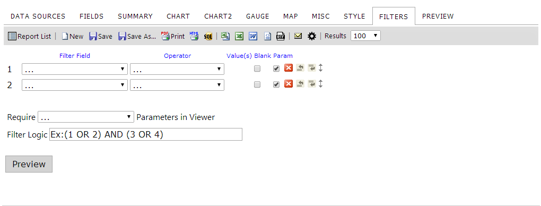Go to the Style tab
Viewport: 541px width, 206px height.
[354, 16]
